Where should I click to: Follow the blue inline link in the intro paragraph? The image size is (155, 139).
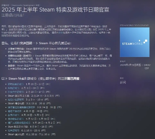coord(60,33)
